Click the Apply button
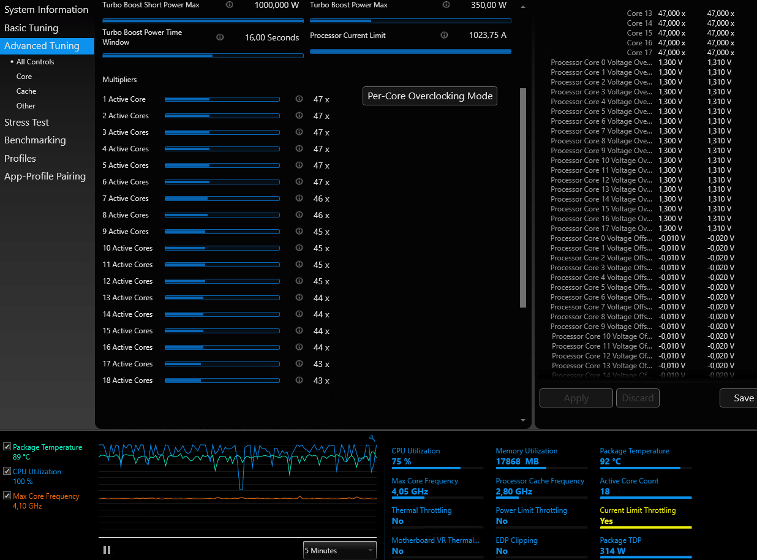757x560 pixels. pos(576,398)
